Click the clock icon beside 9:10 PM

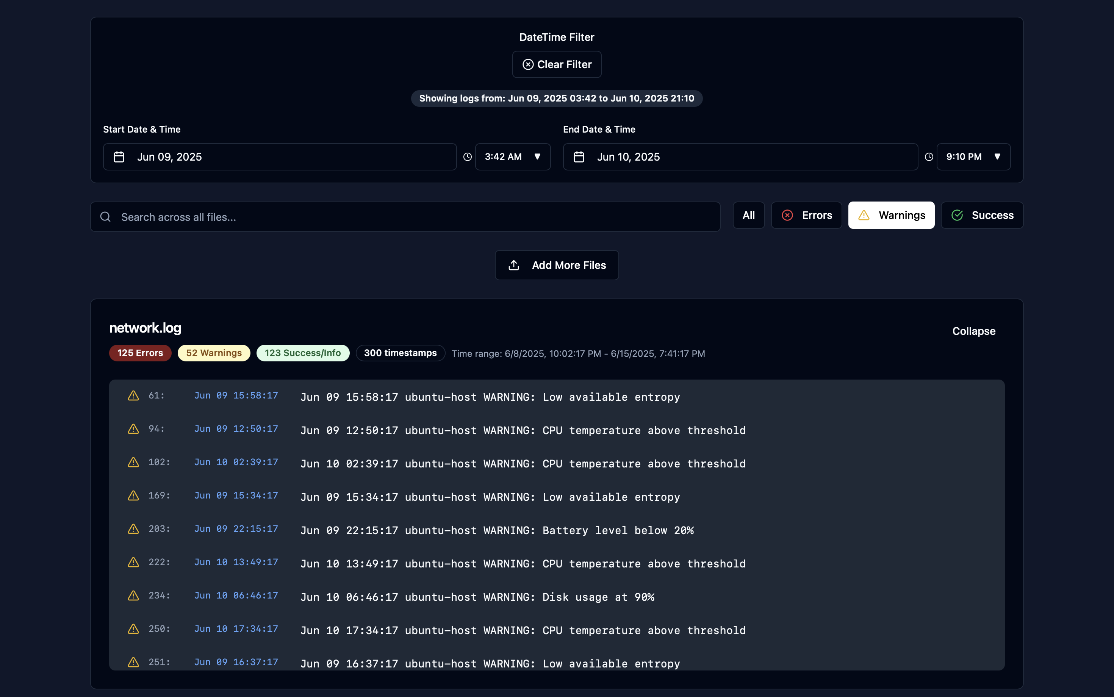point(929,157)
